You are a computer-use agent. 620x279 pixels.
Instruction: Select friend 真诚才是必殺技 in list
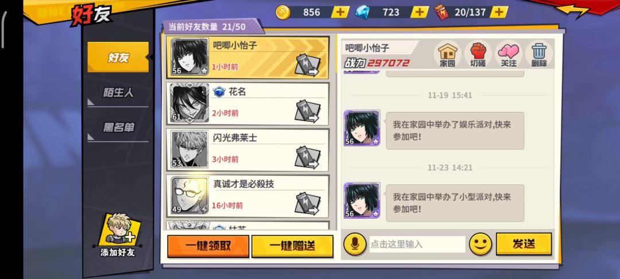[247, 196]
